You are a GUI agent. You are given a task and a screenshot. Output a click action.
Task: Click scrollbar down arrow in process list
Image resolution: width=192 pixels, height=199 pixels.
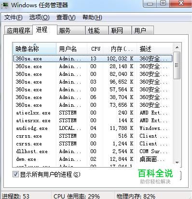pyautogui.click(x=177, y=162)
